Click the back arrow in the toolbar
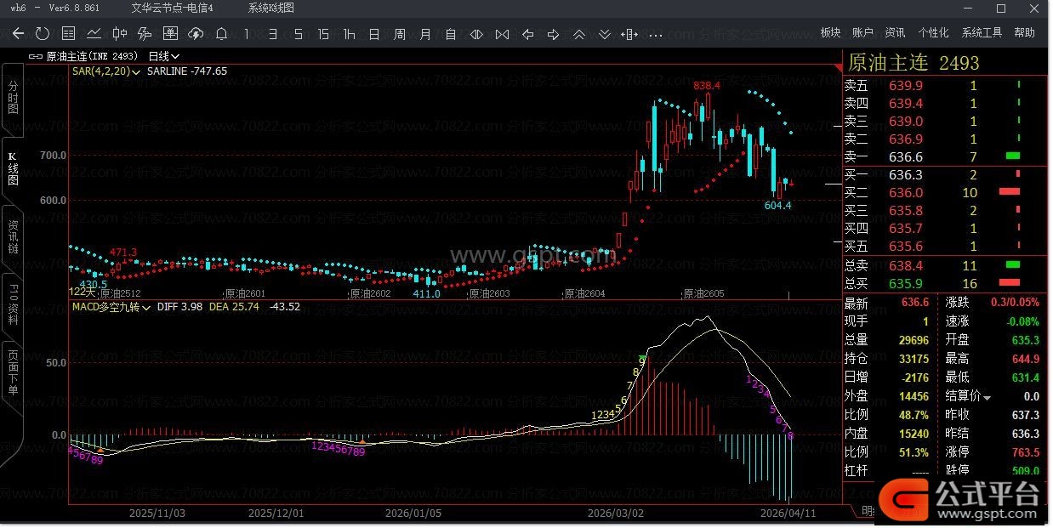The height and width of the screenshot is (528, 1053). 18,34
